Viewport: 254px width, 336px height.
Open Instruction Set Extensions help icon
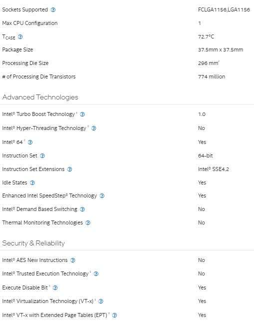point(69,169)
